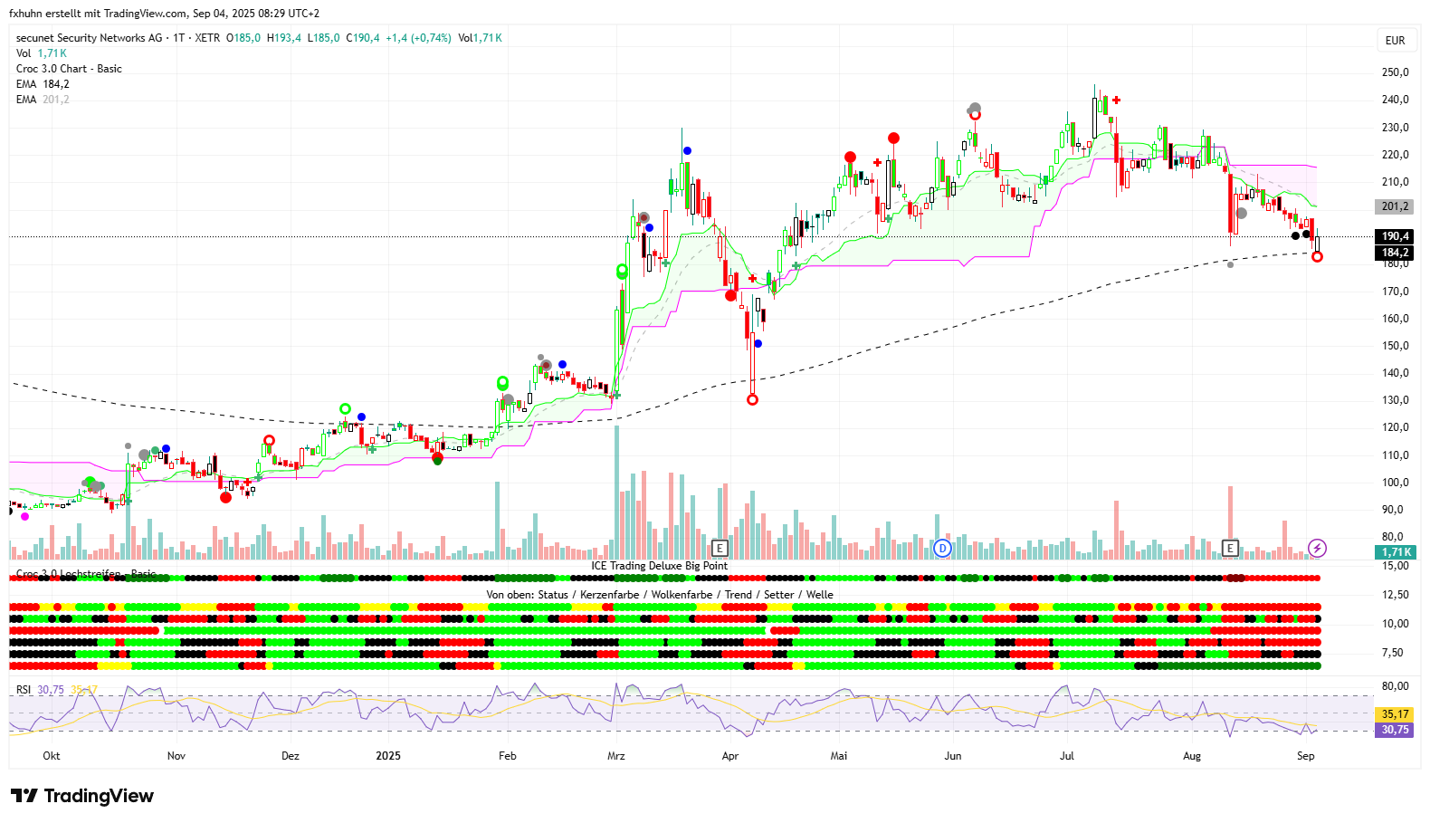Click the secunet Security Networks AG title

click(90, 38)
